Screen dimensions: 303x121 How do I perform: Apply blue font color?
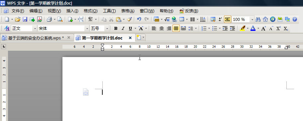[253, 29]
